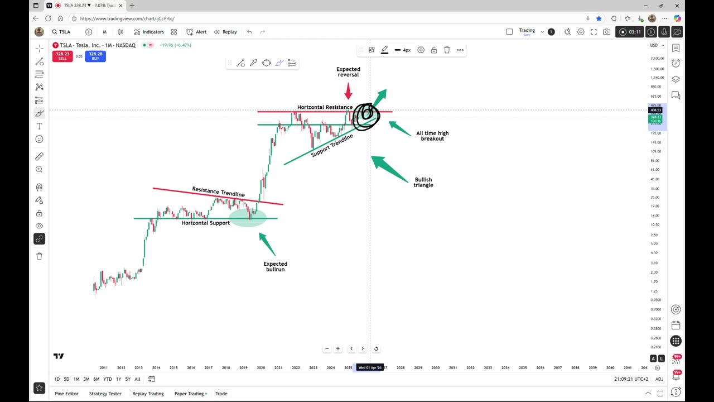Toggle recording webcam
Screen dimensions: 714x402
(x=677, y=32)
